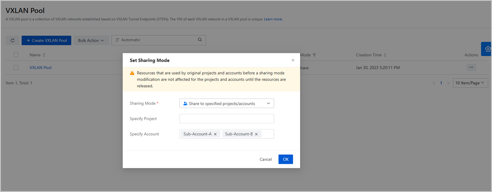Open the Bulk Action dropdown
Screen dimensions: 492x192
pos(91,41)
